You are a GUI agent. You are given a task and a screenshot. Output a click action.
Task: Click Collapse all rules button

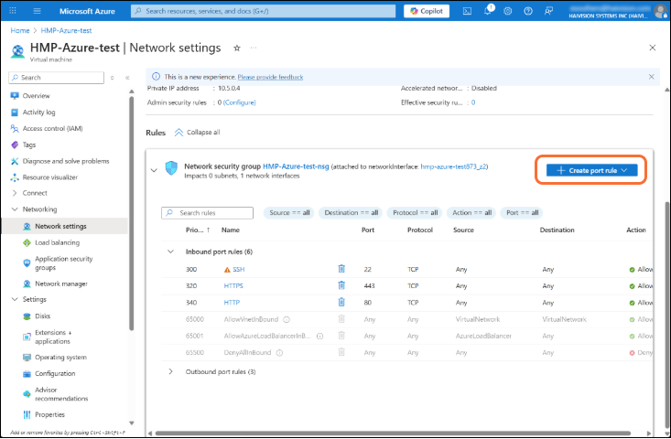point(196,133)
